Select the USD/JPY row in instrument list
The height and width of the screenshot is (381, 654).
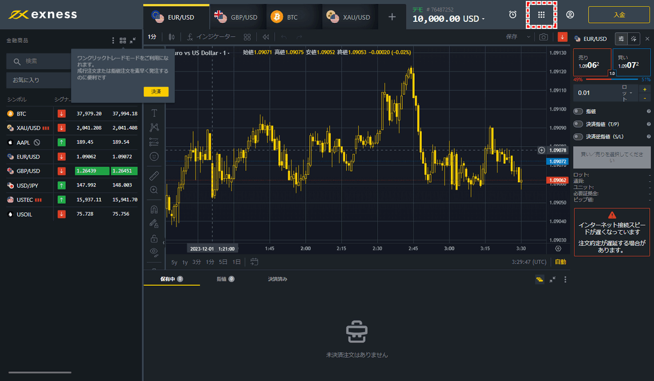(71, 185)
